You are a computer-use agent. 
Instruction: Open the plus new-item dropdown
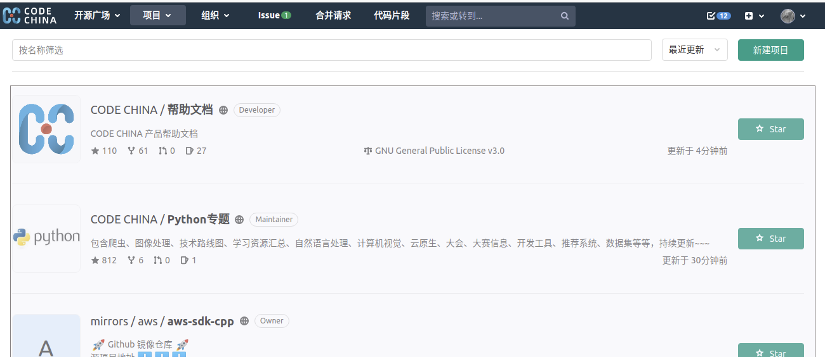point(755,16)
